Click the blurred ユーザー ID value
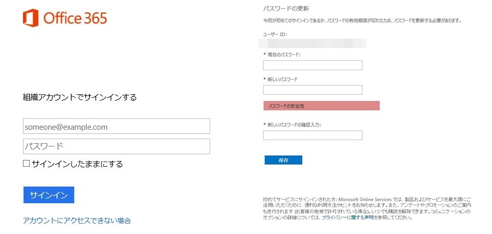492x234 pixels. click(314, 43)
